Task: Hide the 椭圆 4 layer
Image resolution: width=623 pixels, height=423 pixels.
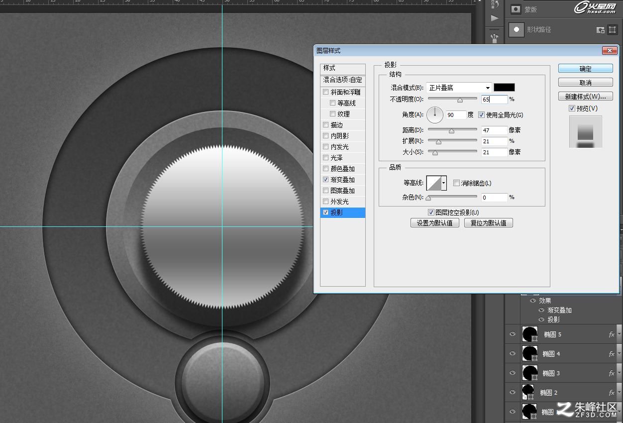Action: tap(513, 354)
